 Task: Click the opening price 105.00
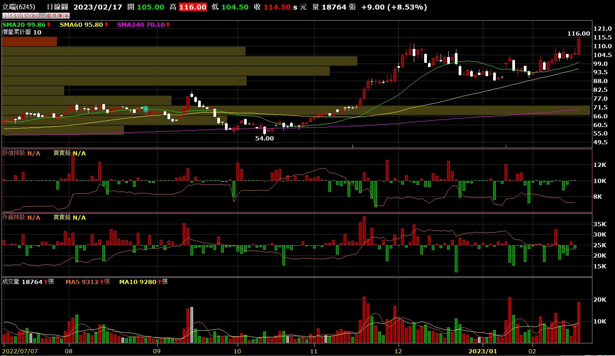click(x=151, y=7)
